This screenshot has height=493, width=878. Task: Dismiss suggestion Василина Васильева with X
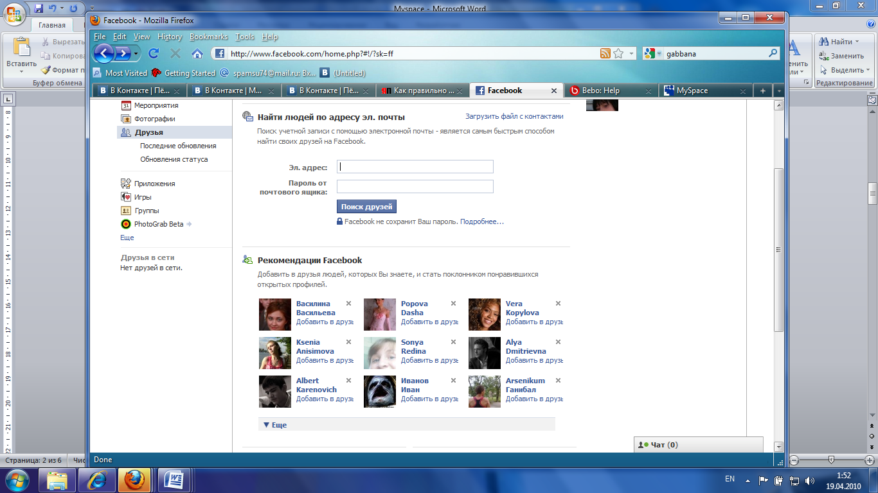coord(348,304)
